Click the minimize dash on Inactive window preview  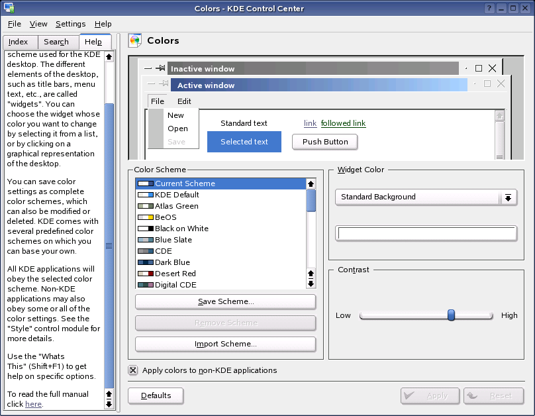[x=148, y=69]
